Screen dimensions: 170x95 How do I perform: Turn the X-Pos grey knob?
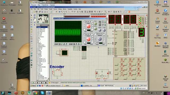[x=104, y=30]
